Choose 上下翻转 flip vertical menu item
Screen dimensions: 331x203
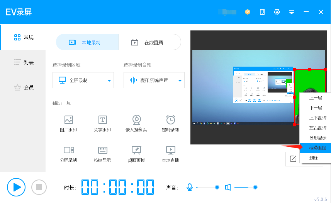click(x=316, y=118)
